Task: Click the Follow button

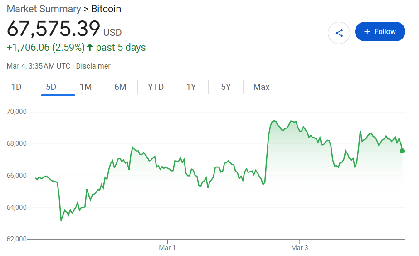Action: (x=380, y=32)
